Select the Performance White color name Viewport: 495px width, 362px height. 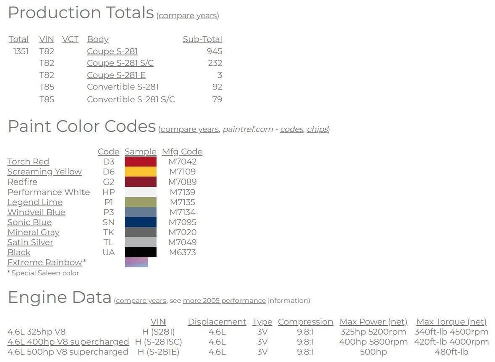click(x=48, y=192)
